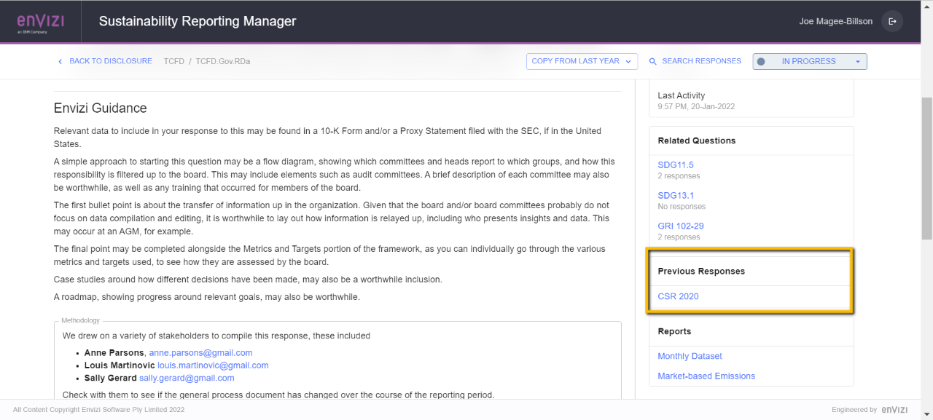This screenshot has width=933, height=420.
Task: Click '2 responses' under SDG11.5
Action: 679,176
